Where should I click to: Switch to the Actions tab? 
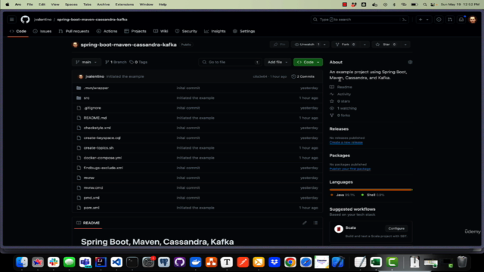point(107,31)
